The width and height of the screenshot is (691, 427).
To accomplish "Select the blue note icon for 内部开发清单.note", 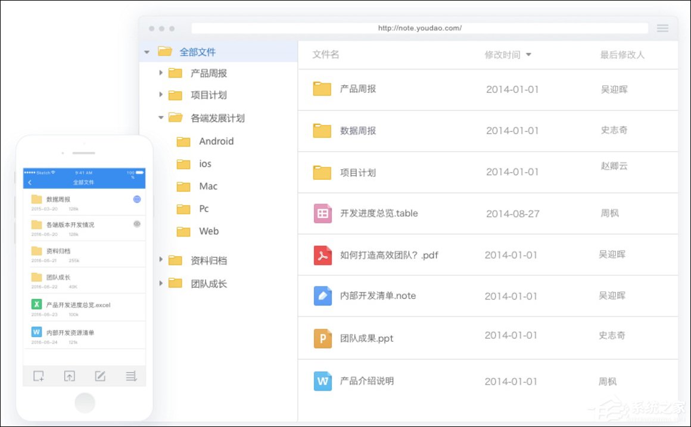I will [x=322, y=296].
